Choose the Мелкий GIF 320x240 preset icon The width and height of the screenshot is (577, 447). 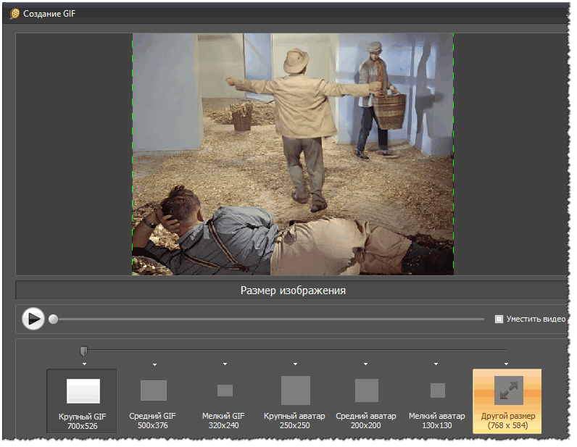click(x=225, y=390)
